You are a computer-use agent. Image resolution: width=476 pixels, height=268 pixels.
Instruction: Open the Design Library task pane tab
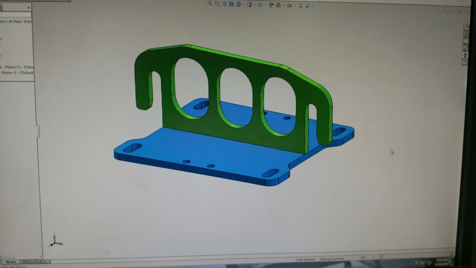tap(466, 34)
